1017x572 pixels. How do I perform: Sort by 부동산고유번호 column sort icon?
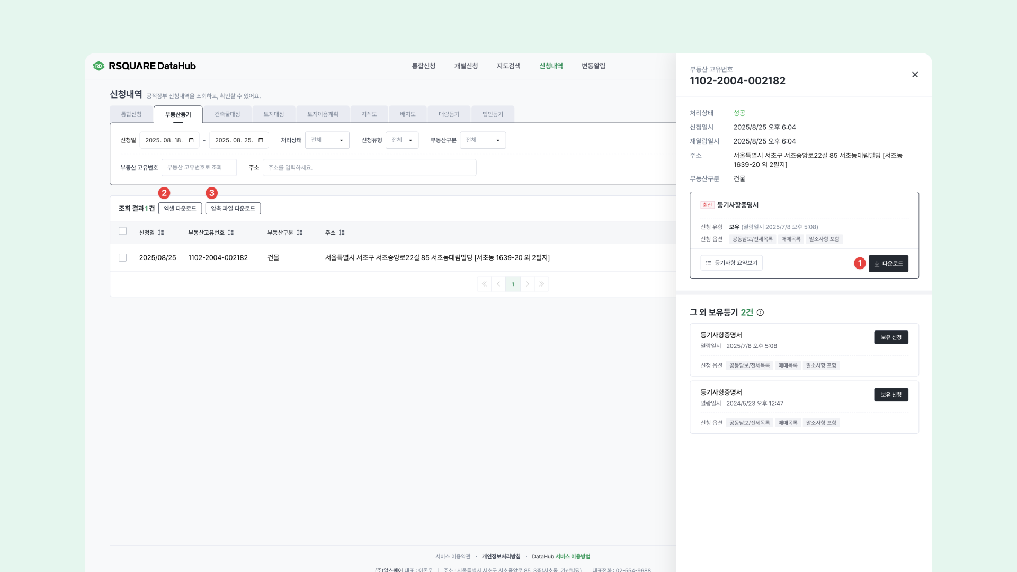(231, 233)
